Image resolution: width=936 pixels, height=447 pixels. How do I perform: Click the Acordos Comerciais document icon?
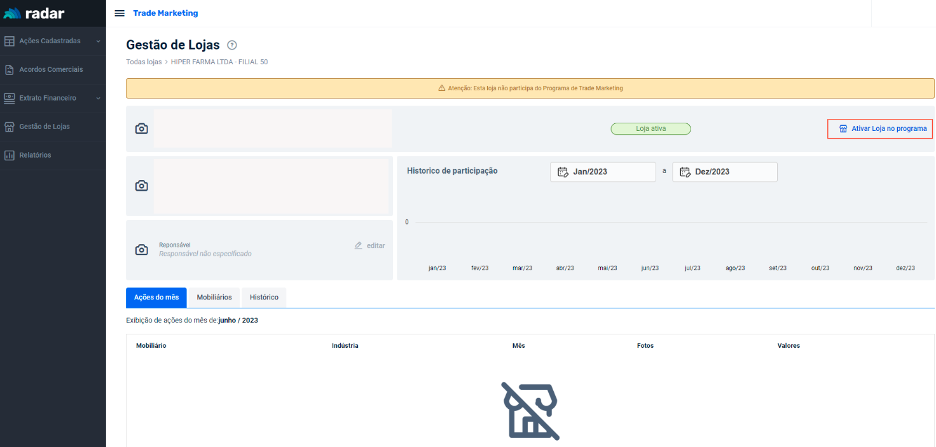point(9,69)
